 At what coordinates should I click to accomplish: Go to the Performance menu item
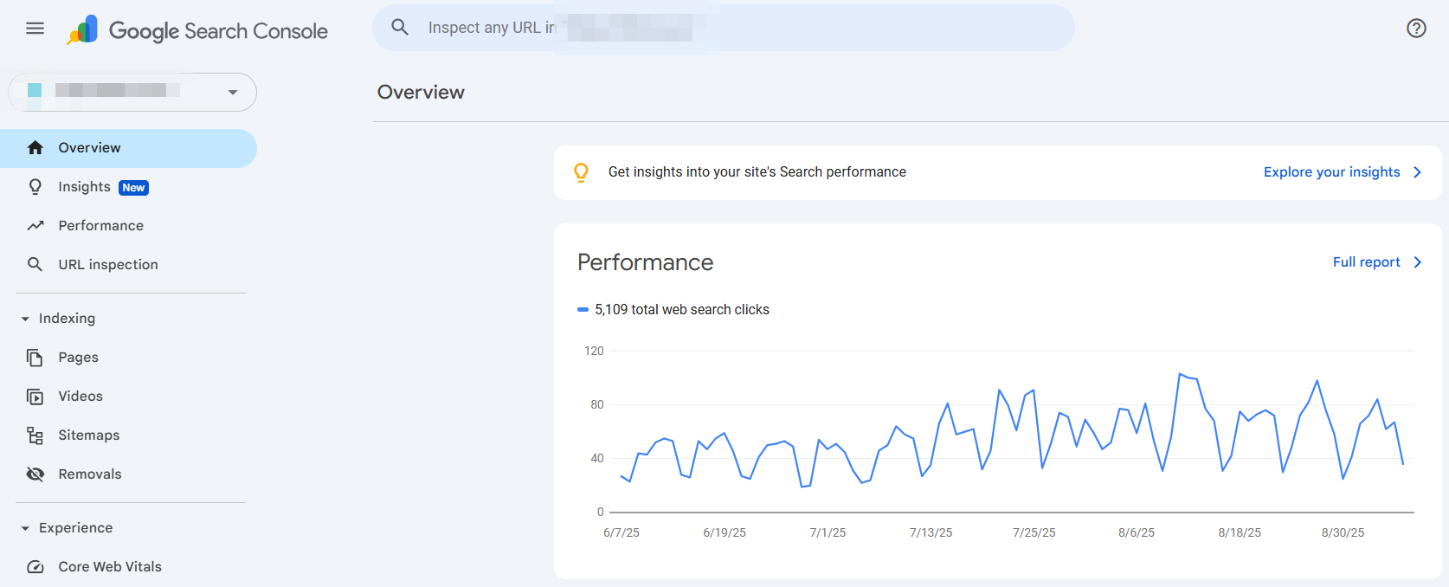pos(100,226)
